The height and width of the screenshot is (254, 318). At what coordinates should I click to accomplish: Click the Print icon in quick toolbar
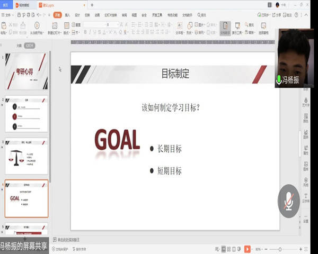(x=29, y=15)
